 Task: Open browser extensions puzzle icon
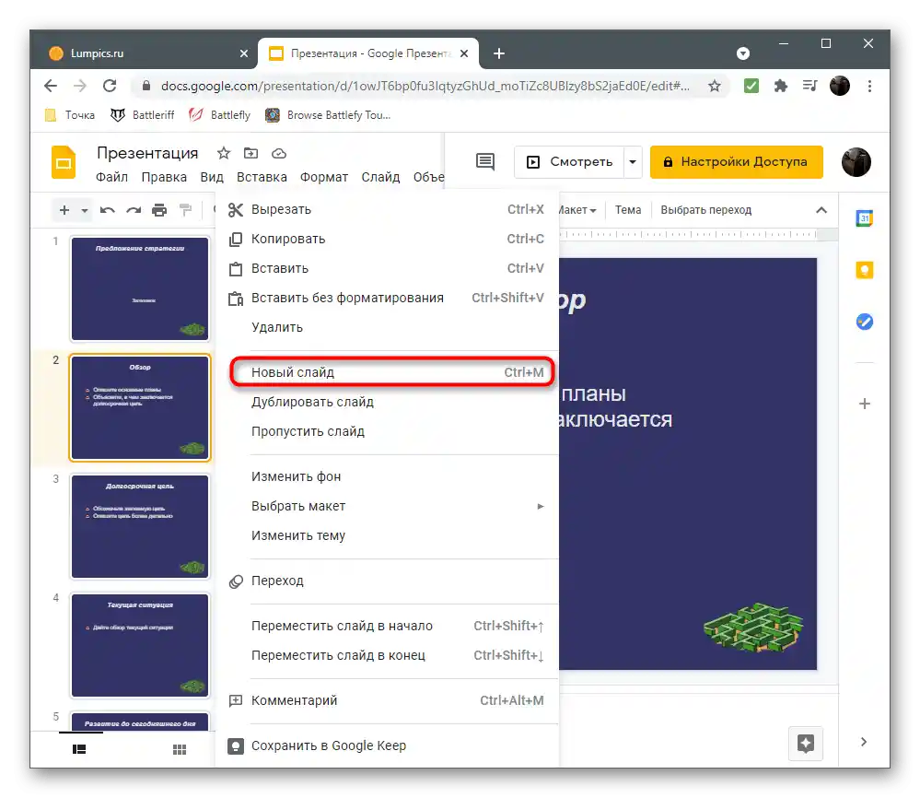tap(780, 87)
